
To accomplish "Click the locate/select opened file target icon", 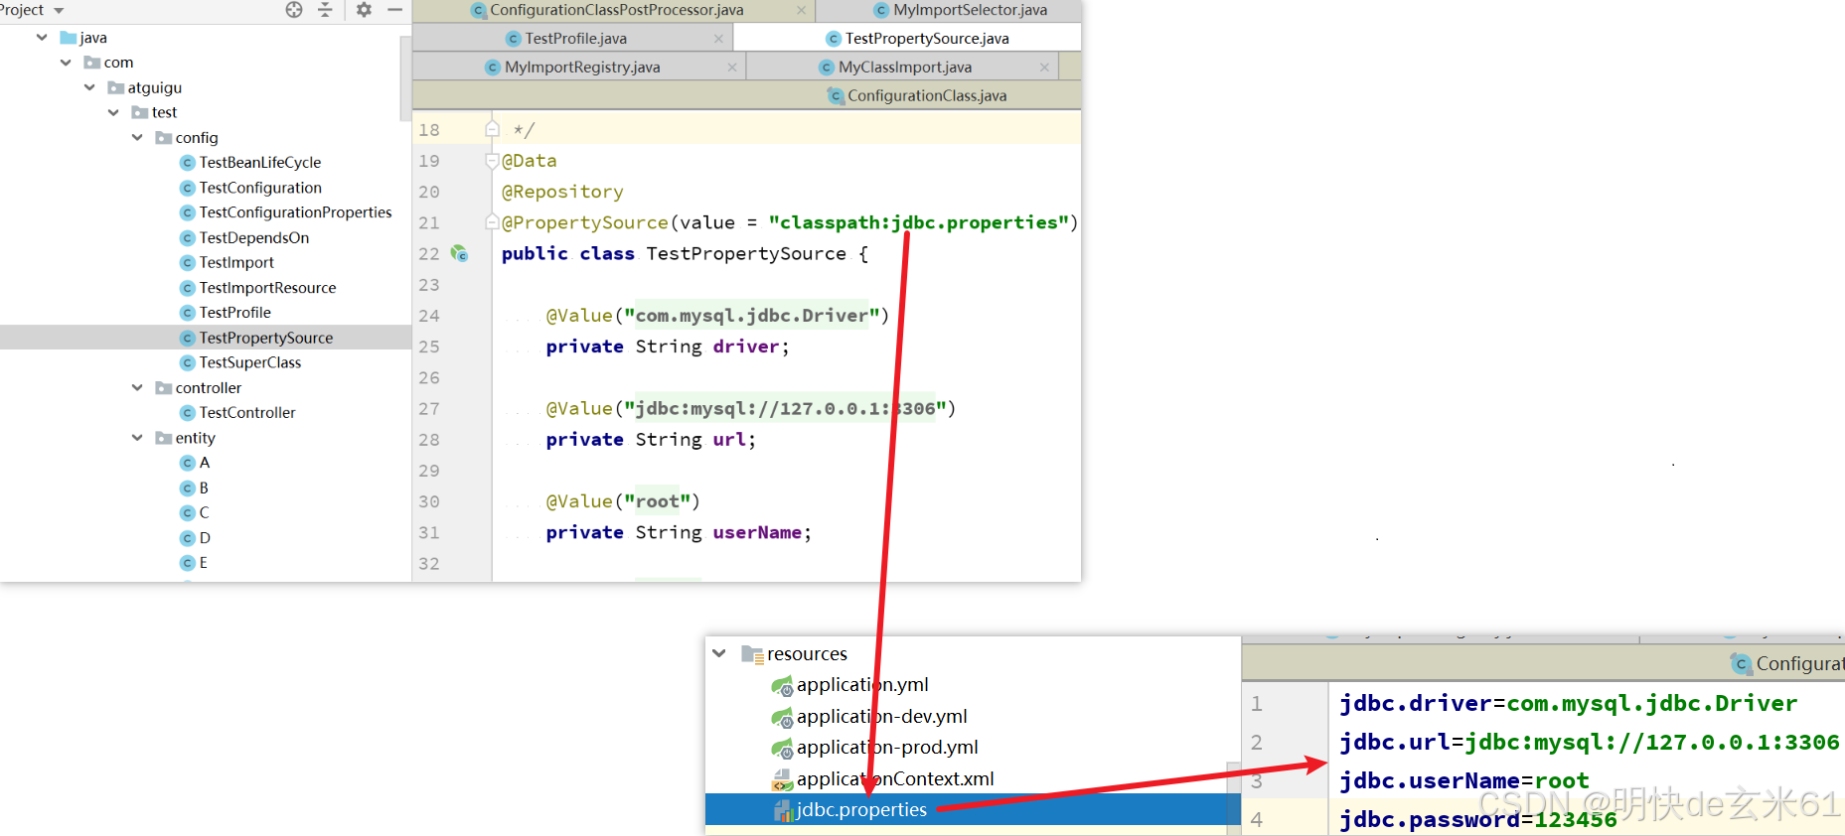I will [x=294, y=10].
